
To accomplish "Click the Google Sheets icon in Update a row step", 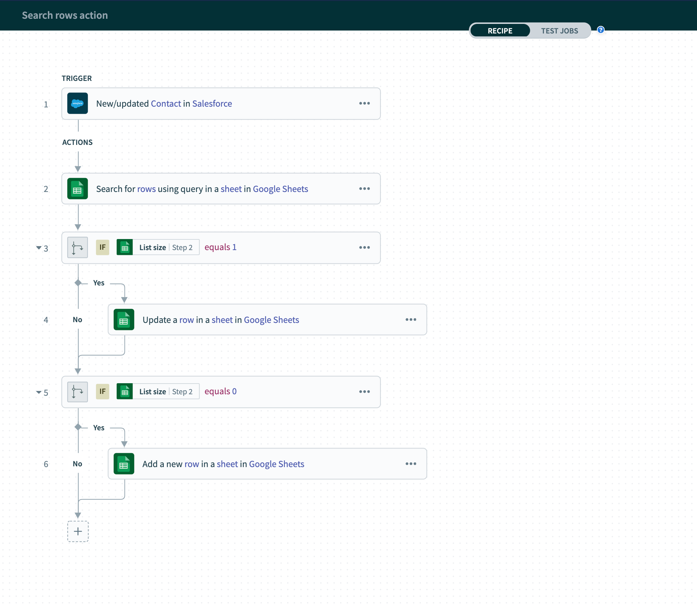I will click(124, 320).
